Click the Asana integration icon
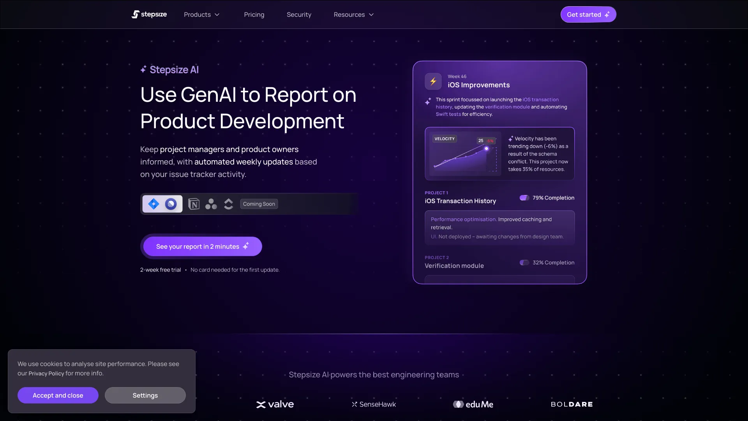This screenshot has height=421, width=748. click(211, 204)
